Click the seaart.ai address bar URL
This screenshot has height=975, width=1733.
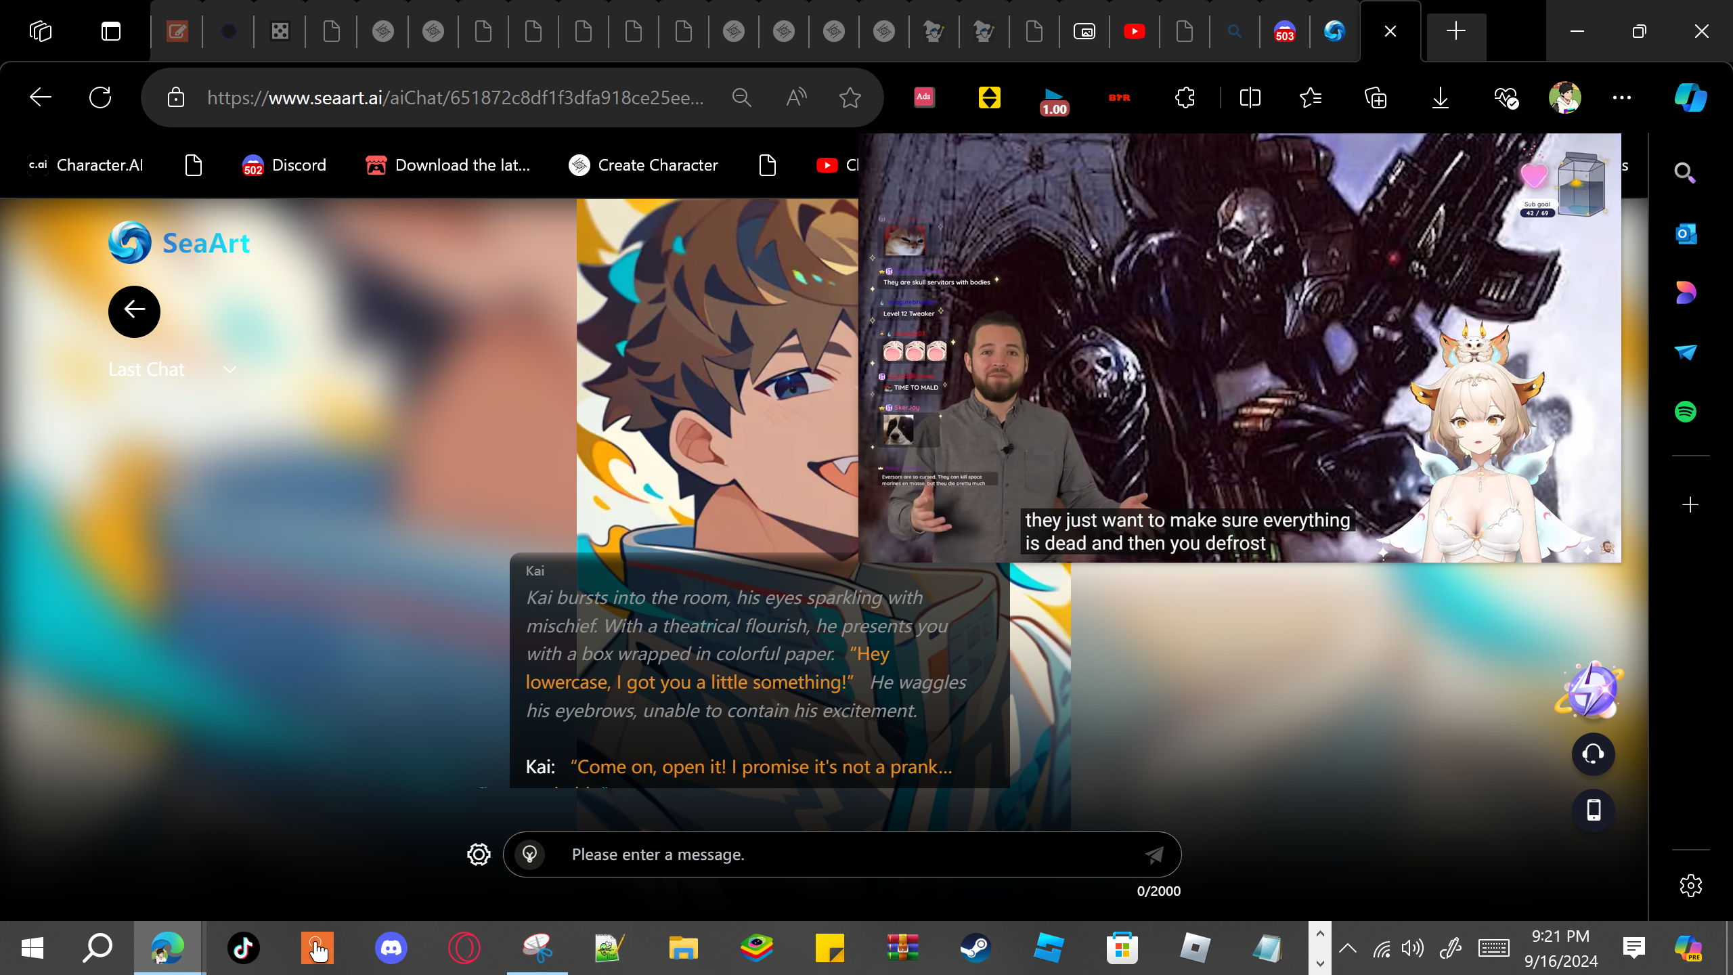point(456,97)
